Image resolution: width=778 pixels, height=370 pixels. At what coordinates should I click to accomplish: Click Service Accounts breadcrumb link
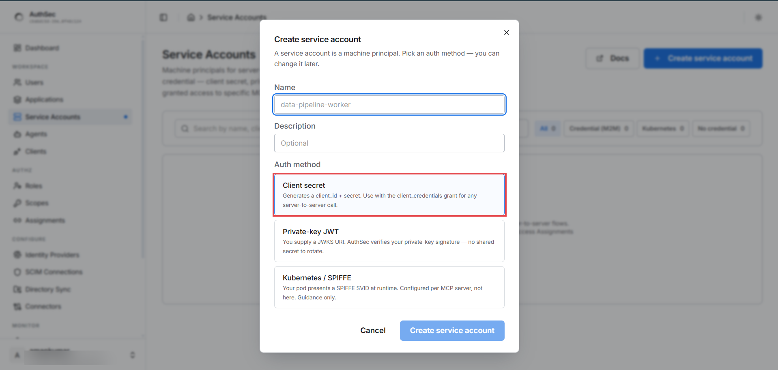tap(237, 17)
